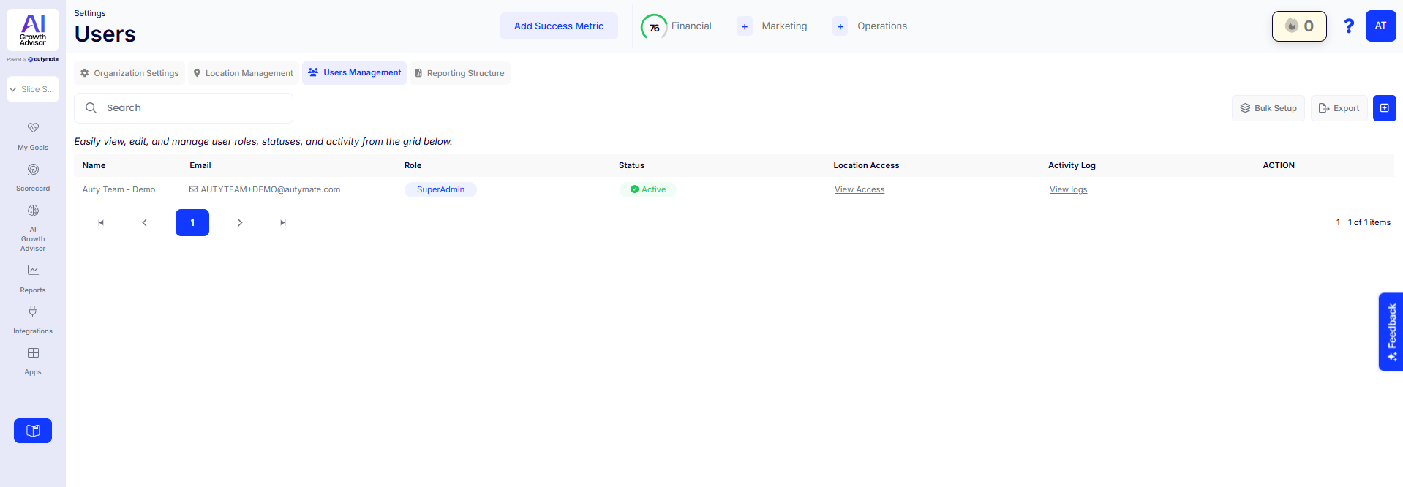Viewport: 1403px width, 487px height.
Task: Click the Export button
Action: click(1339, 108)
